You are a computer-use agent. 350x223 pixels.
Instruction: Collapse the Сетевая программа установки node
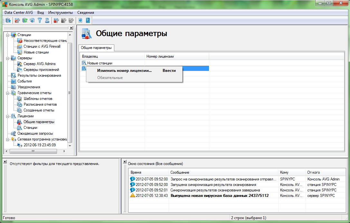pyautogui.click(x=7, y=140)
